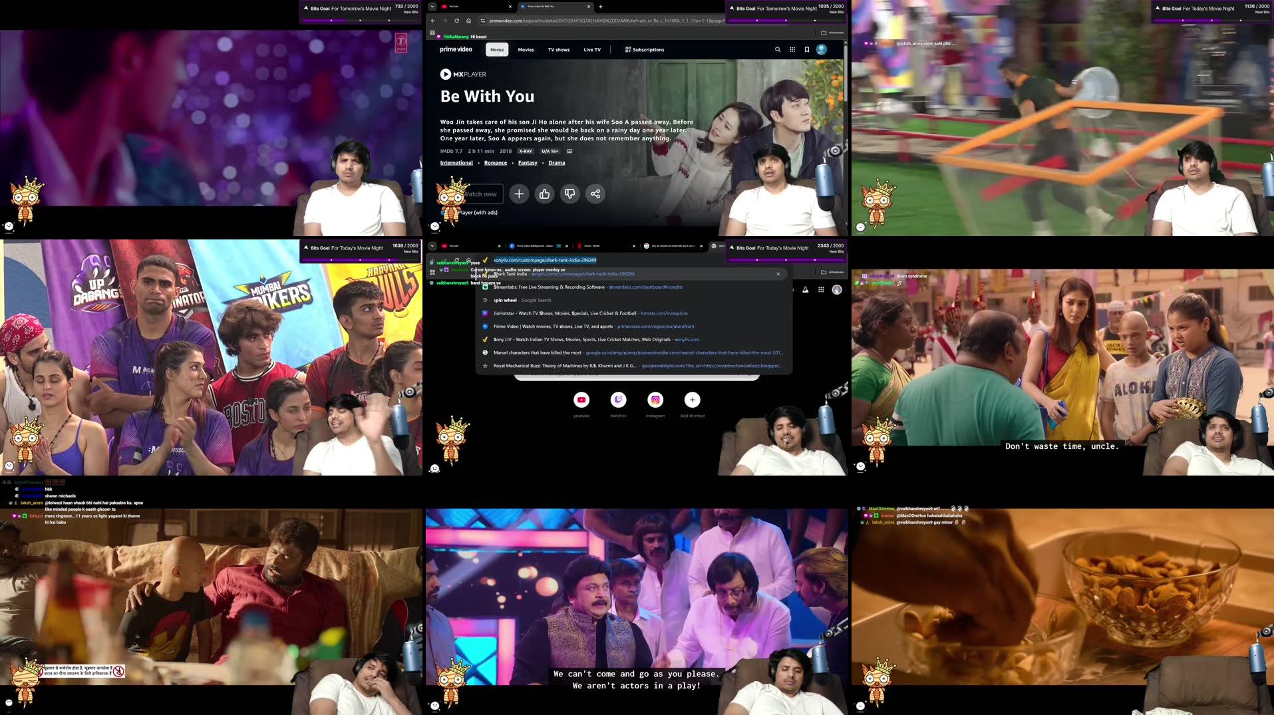Image resolution: width=1274 pixels, height=715 pixels.
Task: Choose Royal Mechanical Buzz suggestion
Action: [634, 366]
